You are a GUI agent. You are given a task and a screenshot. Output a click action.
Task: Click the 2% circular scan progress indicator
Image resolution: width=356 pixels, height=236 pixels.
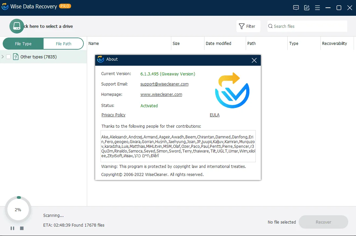[x=18, y=210]
